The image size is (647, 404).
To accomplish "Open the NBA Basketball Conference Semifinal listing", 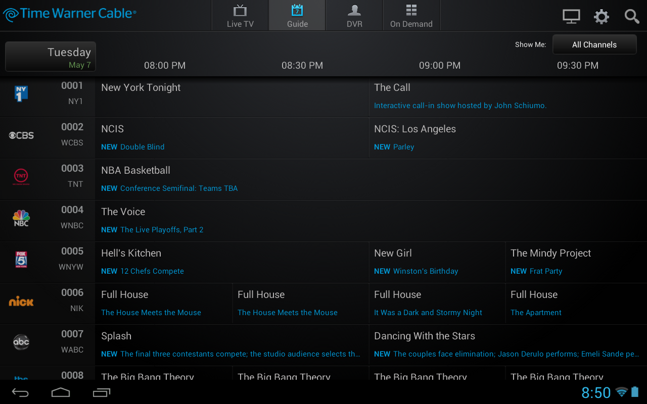I will tap(371, 180).
